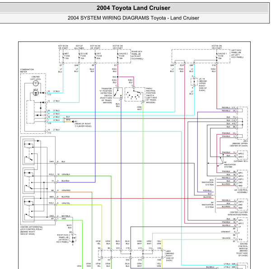Click the 'A/C CONTROL ASSEMBLY' label
The width and height of the screenshot is (271, 269).
241,191
